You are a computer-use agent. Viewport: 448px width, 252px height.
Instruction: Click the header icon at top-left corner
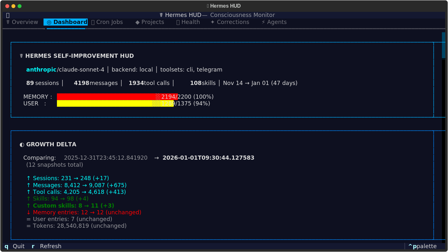8,15
